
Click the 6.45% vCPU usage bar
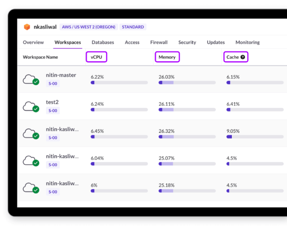[119, 137]
